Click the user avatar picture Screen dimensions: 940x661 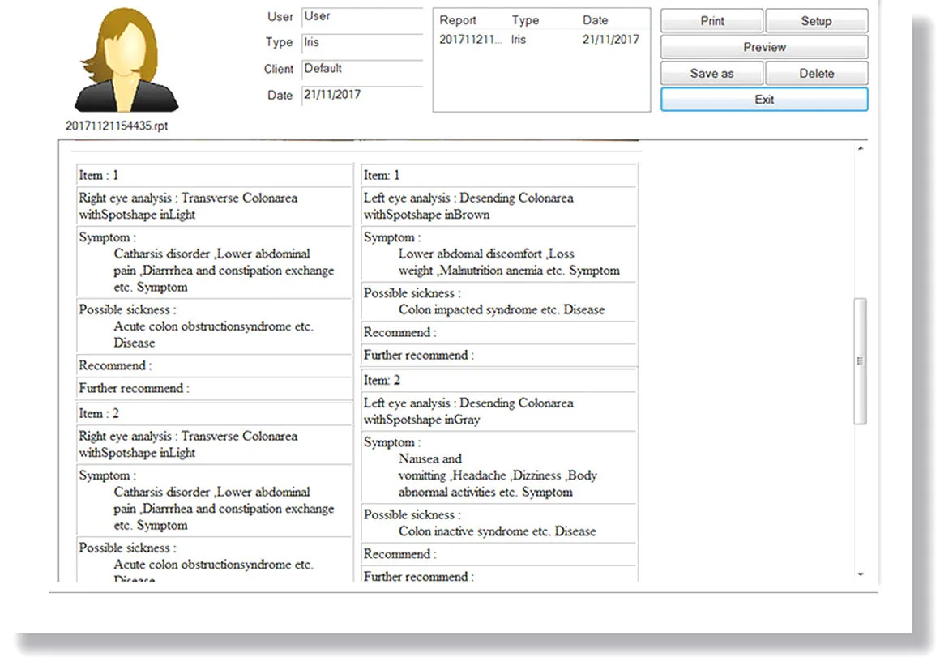(x=126, y=60)
